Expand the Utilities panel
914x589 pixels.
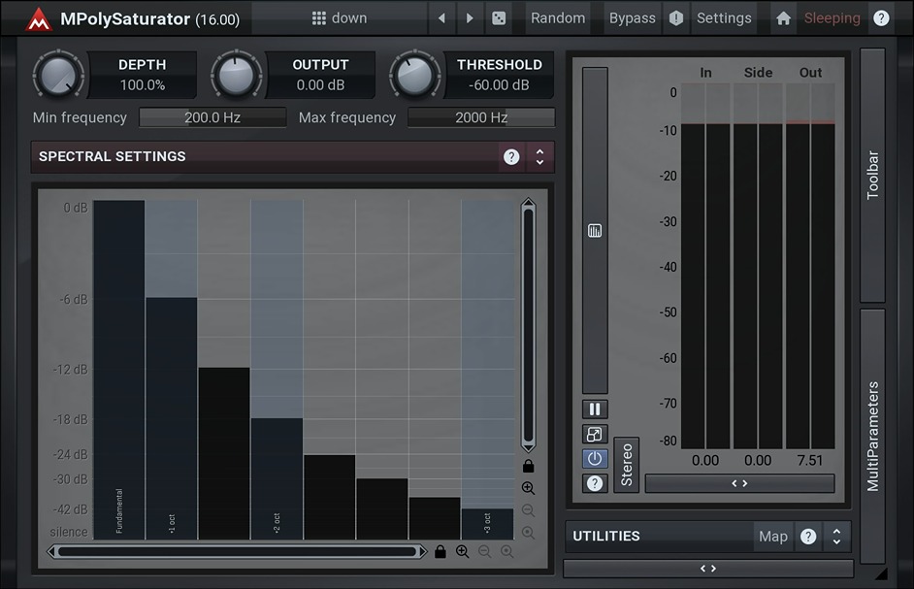click(x=835, y=536)
